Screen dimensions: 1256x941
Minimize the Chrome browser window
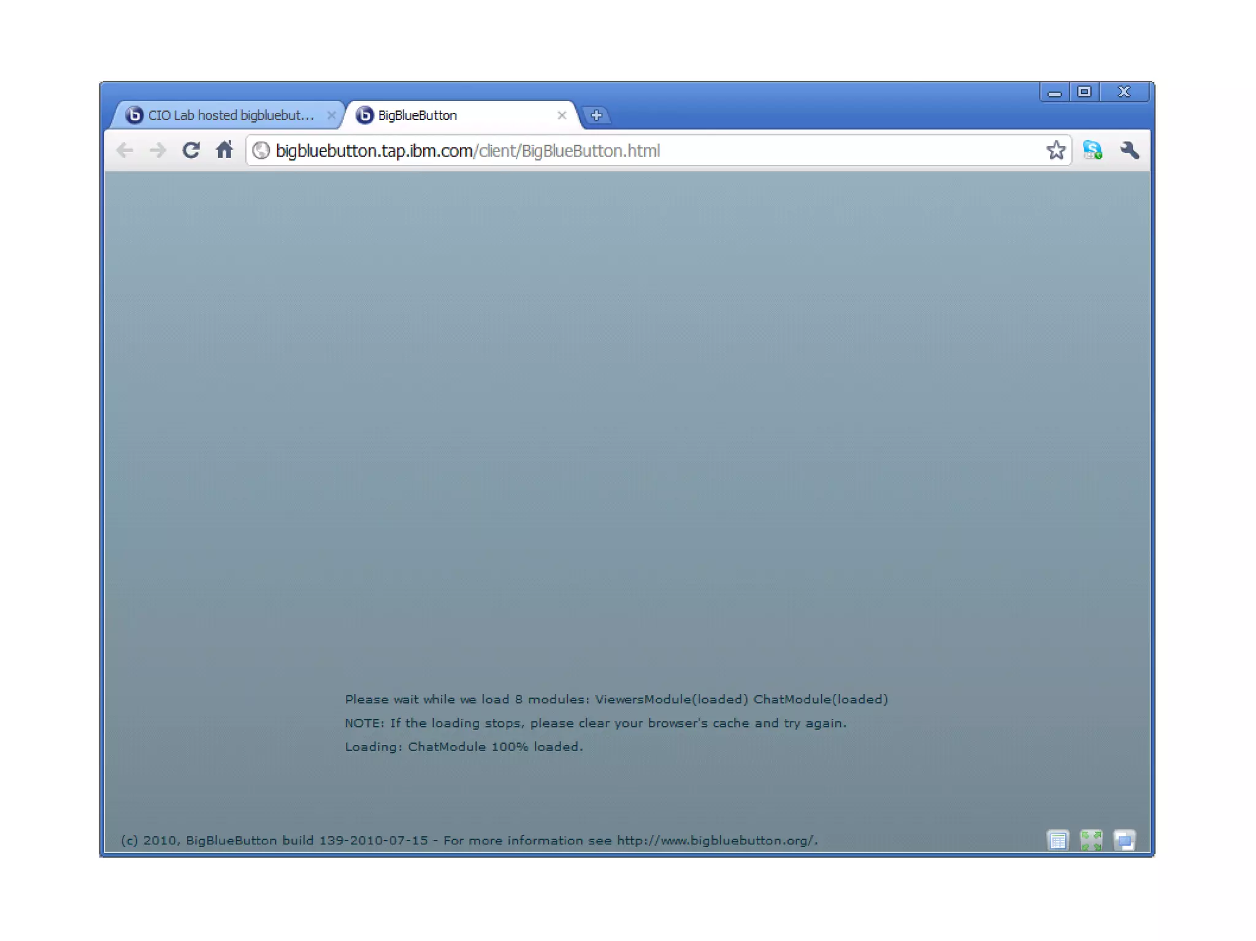[x=1054, y=92]
